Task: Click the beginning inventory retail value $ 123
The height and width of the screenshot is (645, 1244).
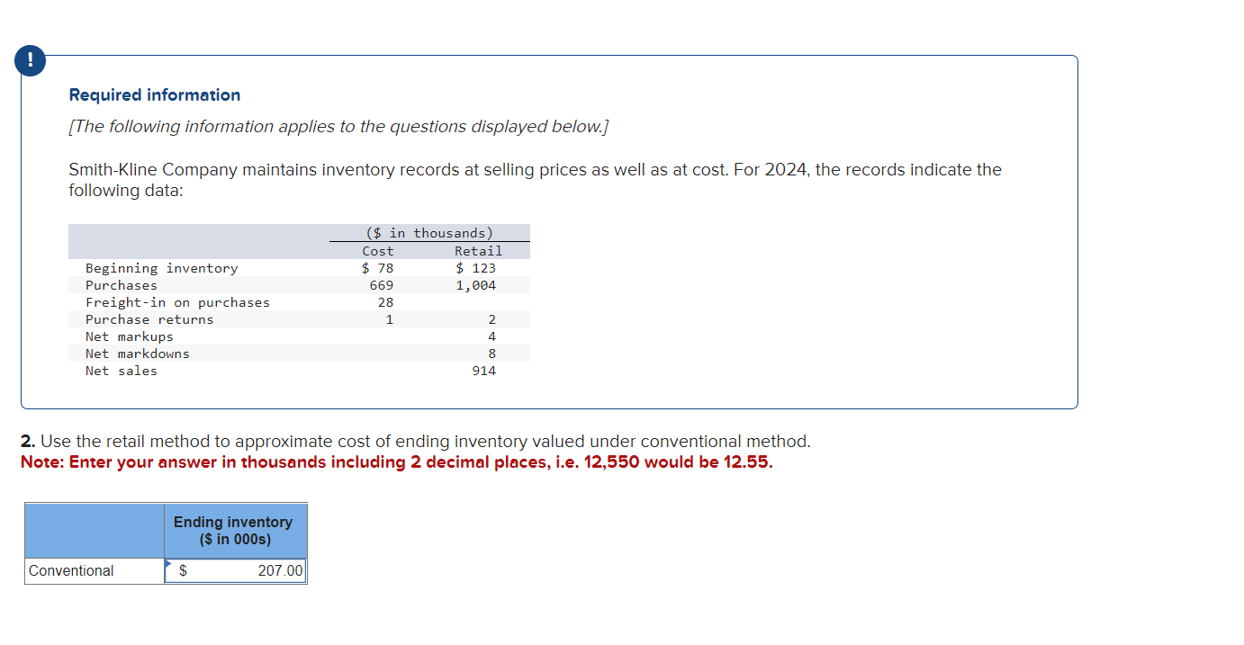Action: (476, 268)
